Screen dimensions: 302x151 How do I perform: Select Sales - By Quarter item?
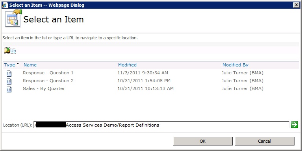44,89
